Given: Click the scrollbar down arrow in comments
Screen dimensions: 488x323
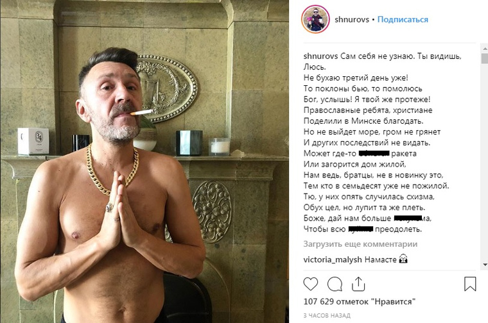Looking at the screenshot, I should click(485, 265).
